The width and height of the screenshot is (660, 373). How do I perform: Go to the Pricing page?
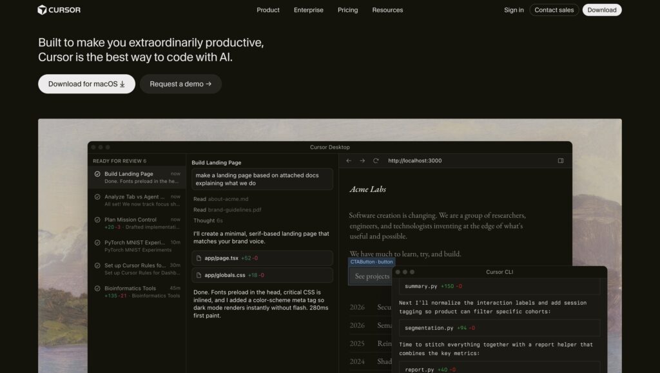(347, 10)
